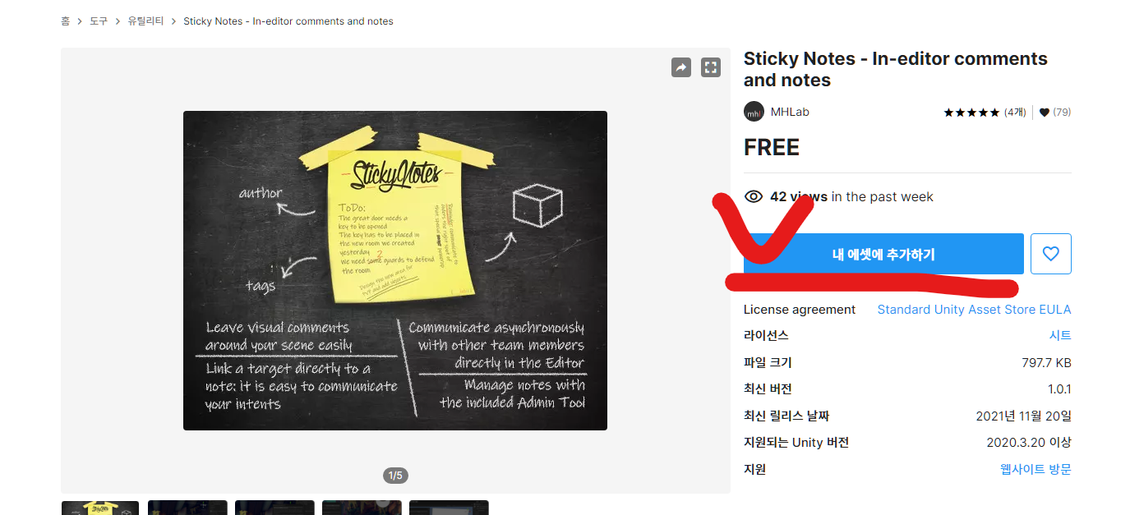Select the second preview thumbnail
The width and height of the screenshot is (1130, 515).
(x=187, y=508)
